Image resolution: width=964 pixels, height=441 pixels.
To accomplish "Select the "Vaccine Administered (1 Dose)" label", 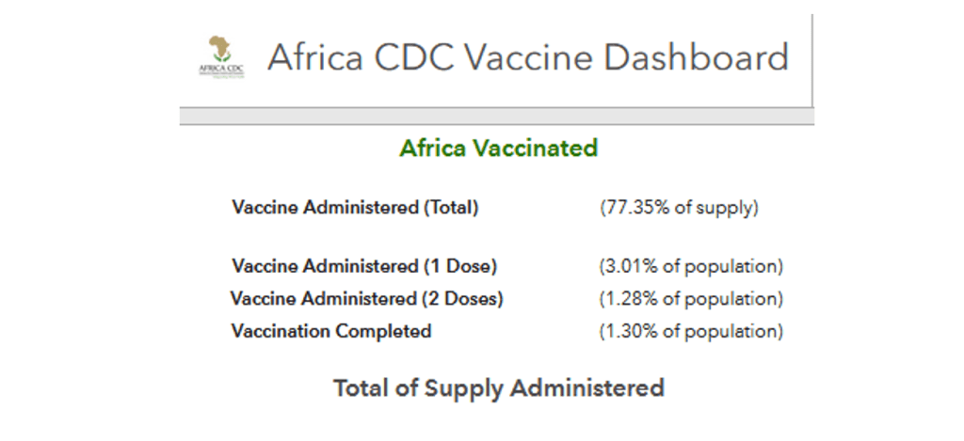I will click(364, 266).
